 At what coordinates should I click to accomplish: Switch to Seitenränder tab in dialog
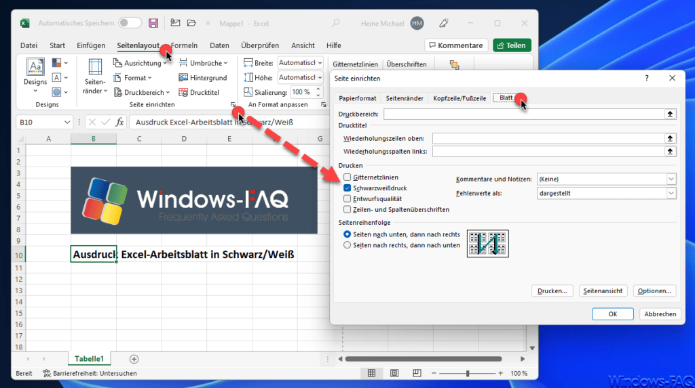[x=405, y=98]
